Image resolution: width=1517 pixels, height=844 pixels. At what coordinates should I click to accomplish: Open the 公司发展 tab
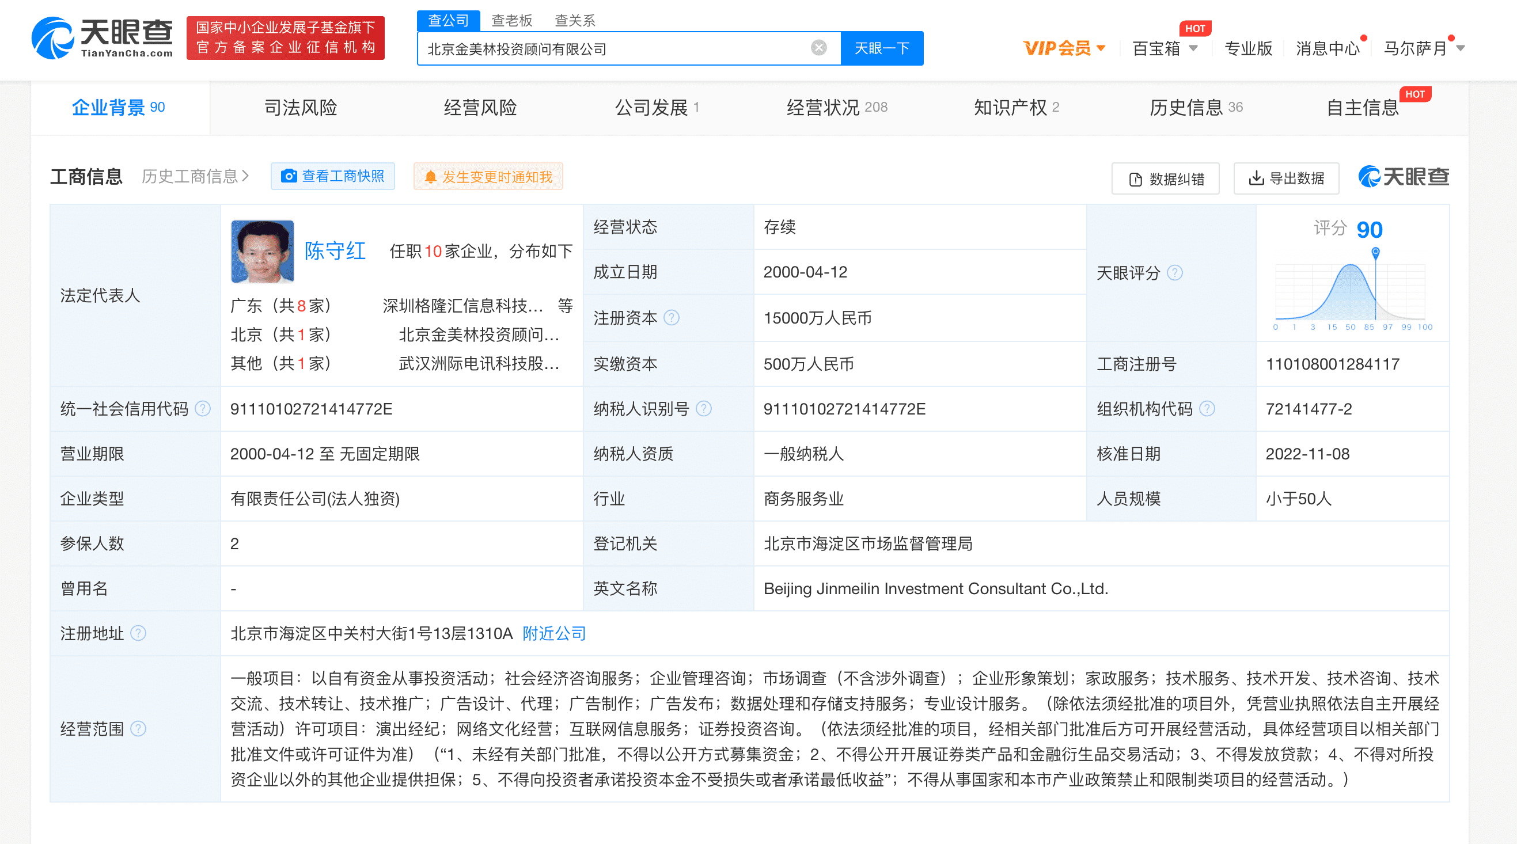[657, 107]
